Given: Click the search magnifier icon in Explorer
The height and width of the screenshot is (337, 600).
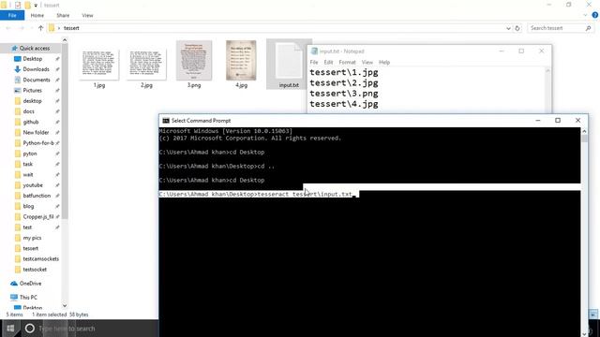Looking at the screenshot, I should click(x=588, y=28).
